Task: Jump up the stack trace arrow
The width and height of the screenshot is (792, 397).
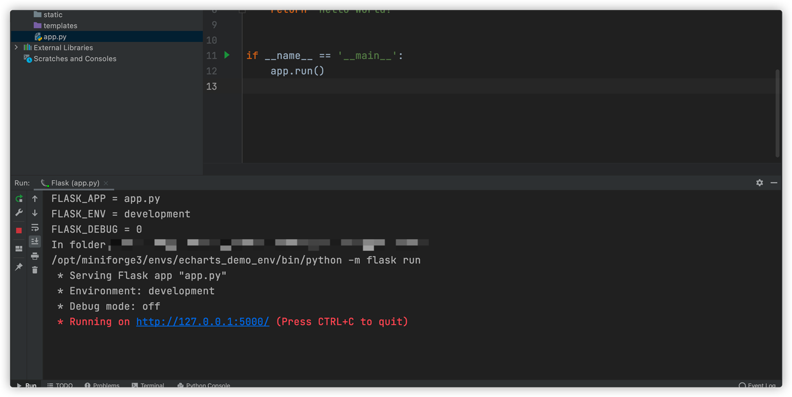Action: [x=35, y=198]
